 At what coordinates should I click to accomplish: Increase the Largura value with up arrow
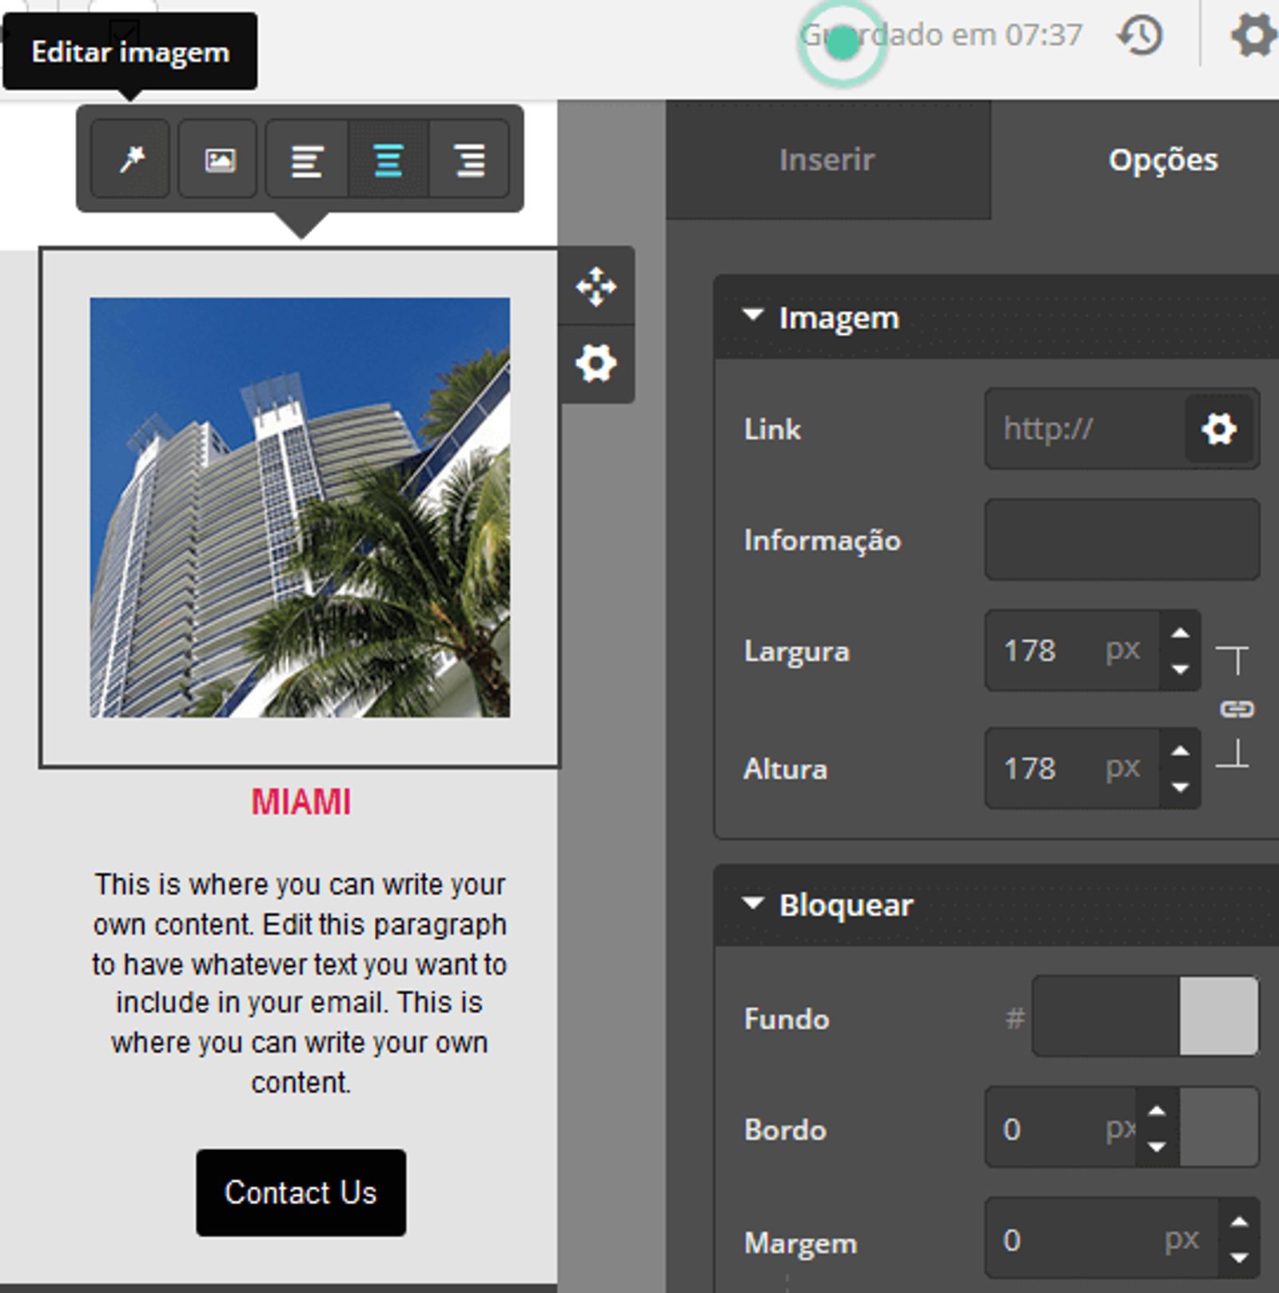coord(1181,633)
